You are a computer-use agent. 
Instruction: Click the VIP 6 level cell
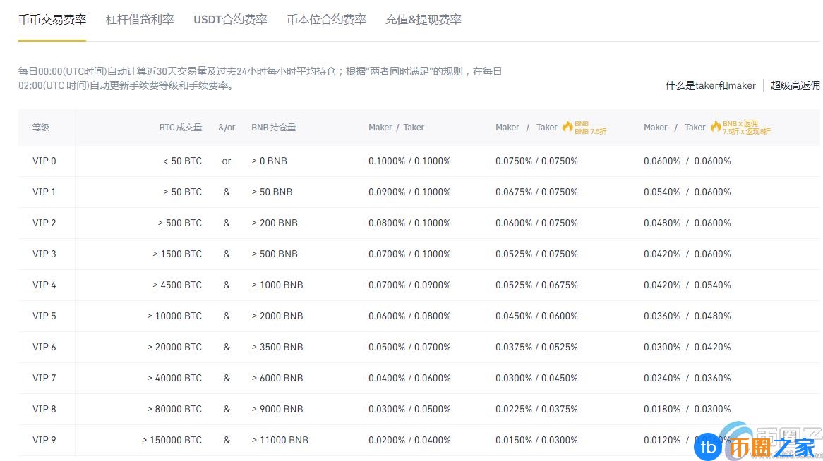coord(44,347)
